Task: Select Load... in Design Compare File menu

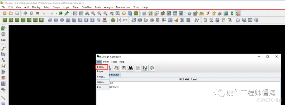Action: click(102, 67)
